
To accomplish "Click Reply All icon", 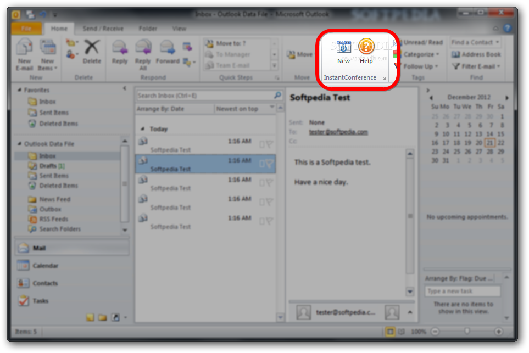I will (143, 47).
